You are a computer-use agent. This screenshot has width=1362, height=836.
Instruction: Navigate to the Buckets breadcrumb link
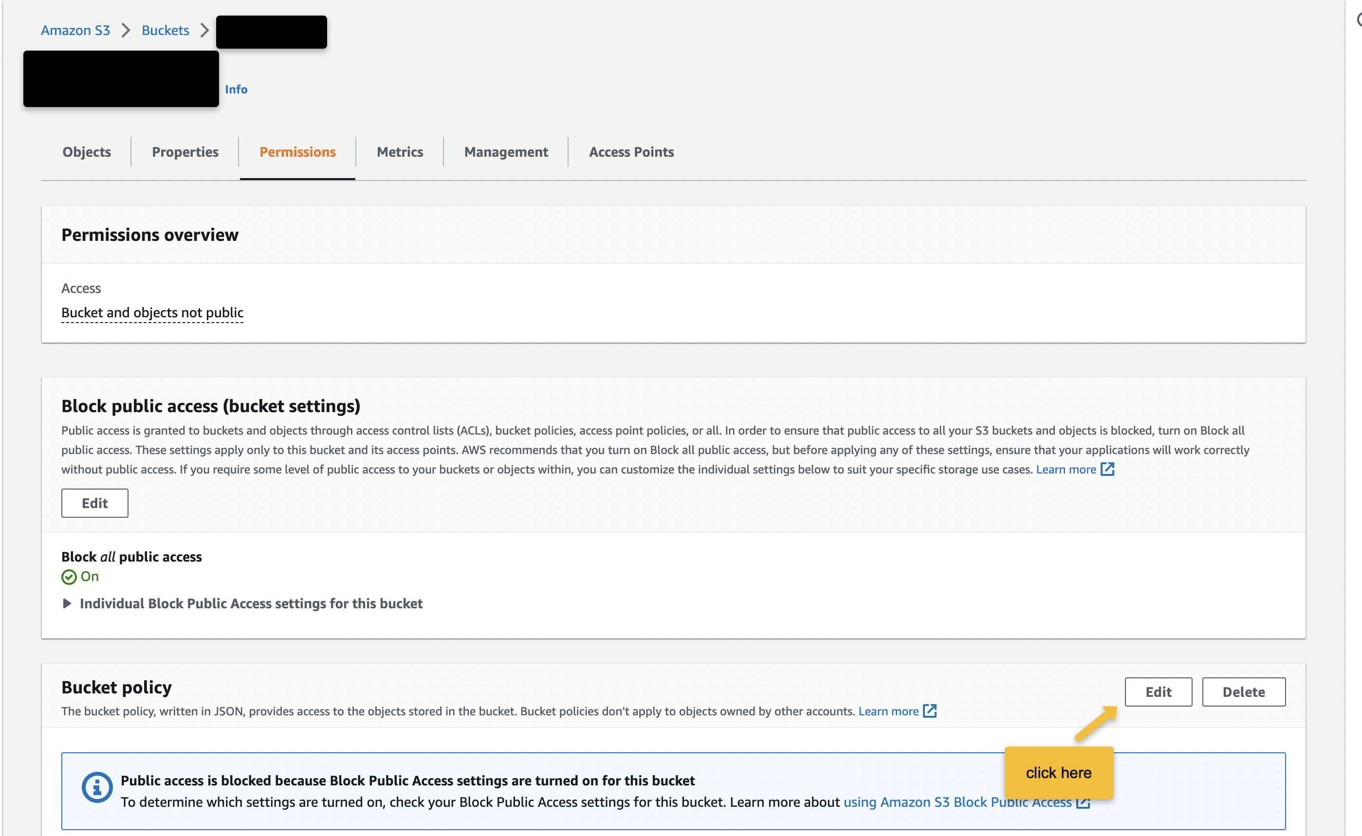166,30
